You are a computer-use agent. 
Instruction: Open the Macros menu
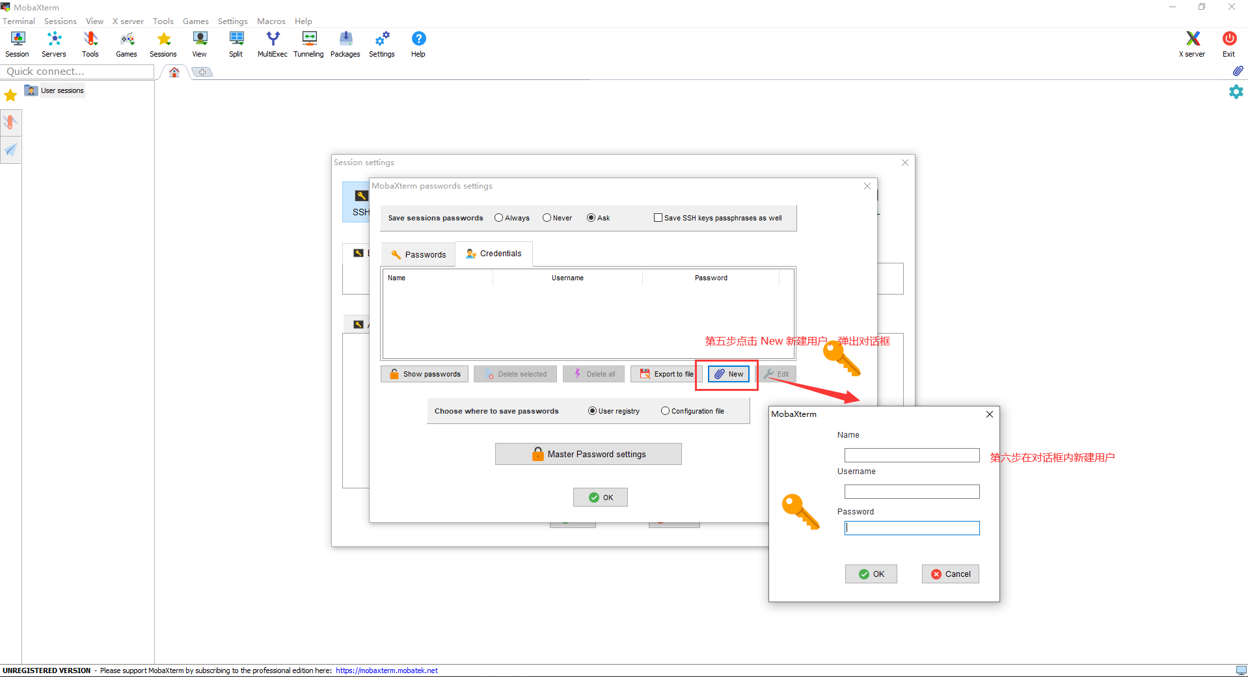pyautogui.click(x=271, y=21)
